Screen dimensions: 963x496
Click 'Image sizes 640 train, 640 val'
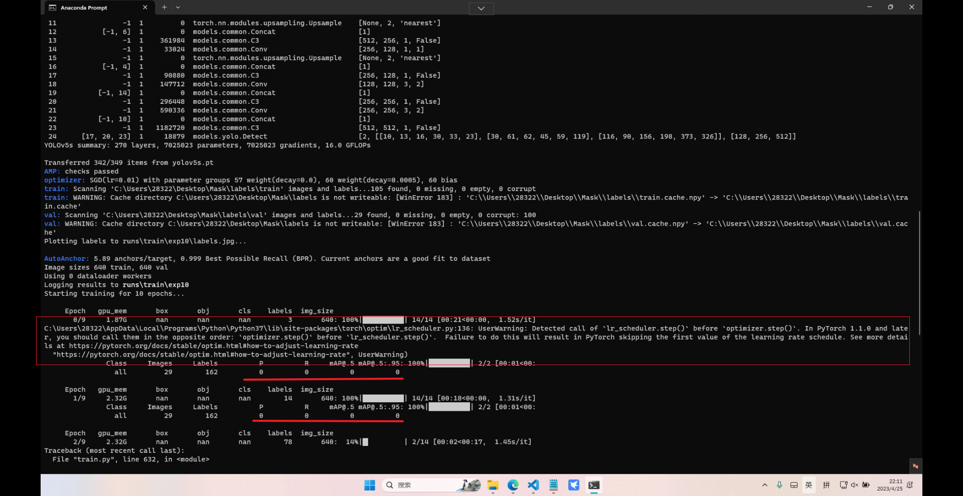[106, 268]
